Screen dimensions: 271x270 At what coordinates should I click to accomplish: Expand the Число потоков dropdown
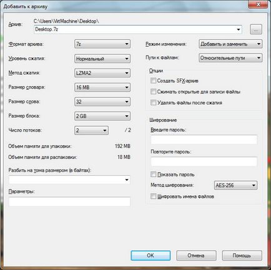(91, 130)
